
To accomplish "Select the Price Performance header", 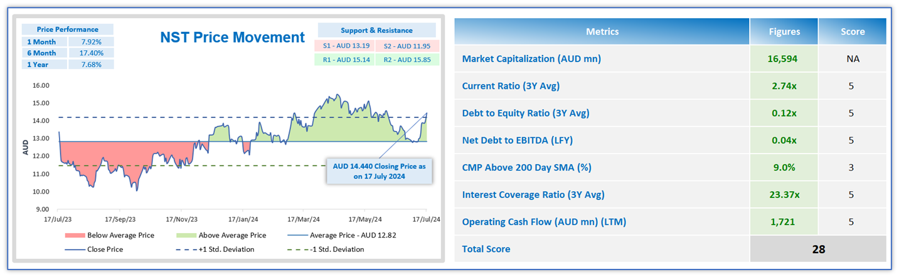I will point(68,29).
